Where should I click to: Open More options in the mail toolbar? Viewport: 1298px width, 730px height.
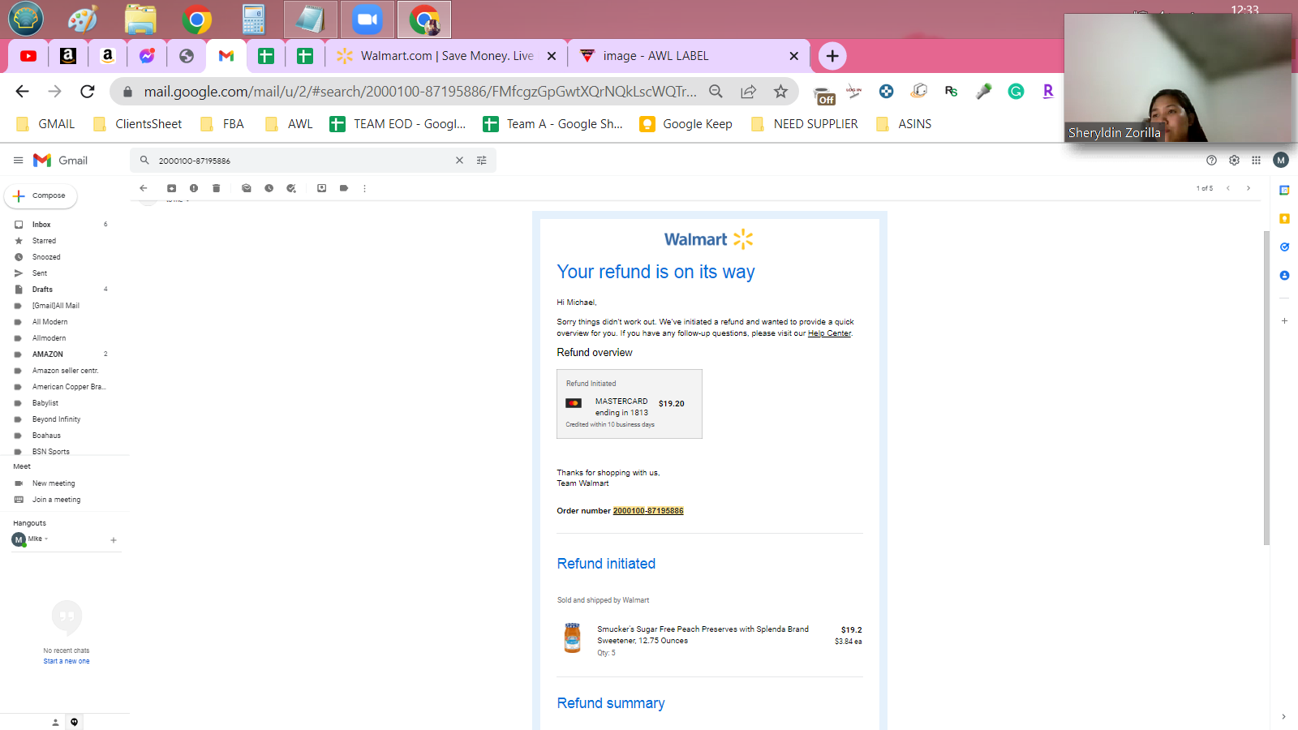(x=365, y=188)
